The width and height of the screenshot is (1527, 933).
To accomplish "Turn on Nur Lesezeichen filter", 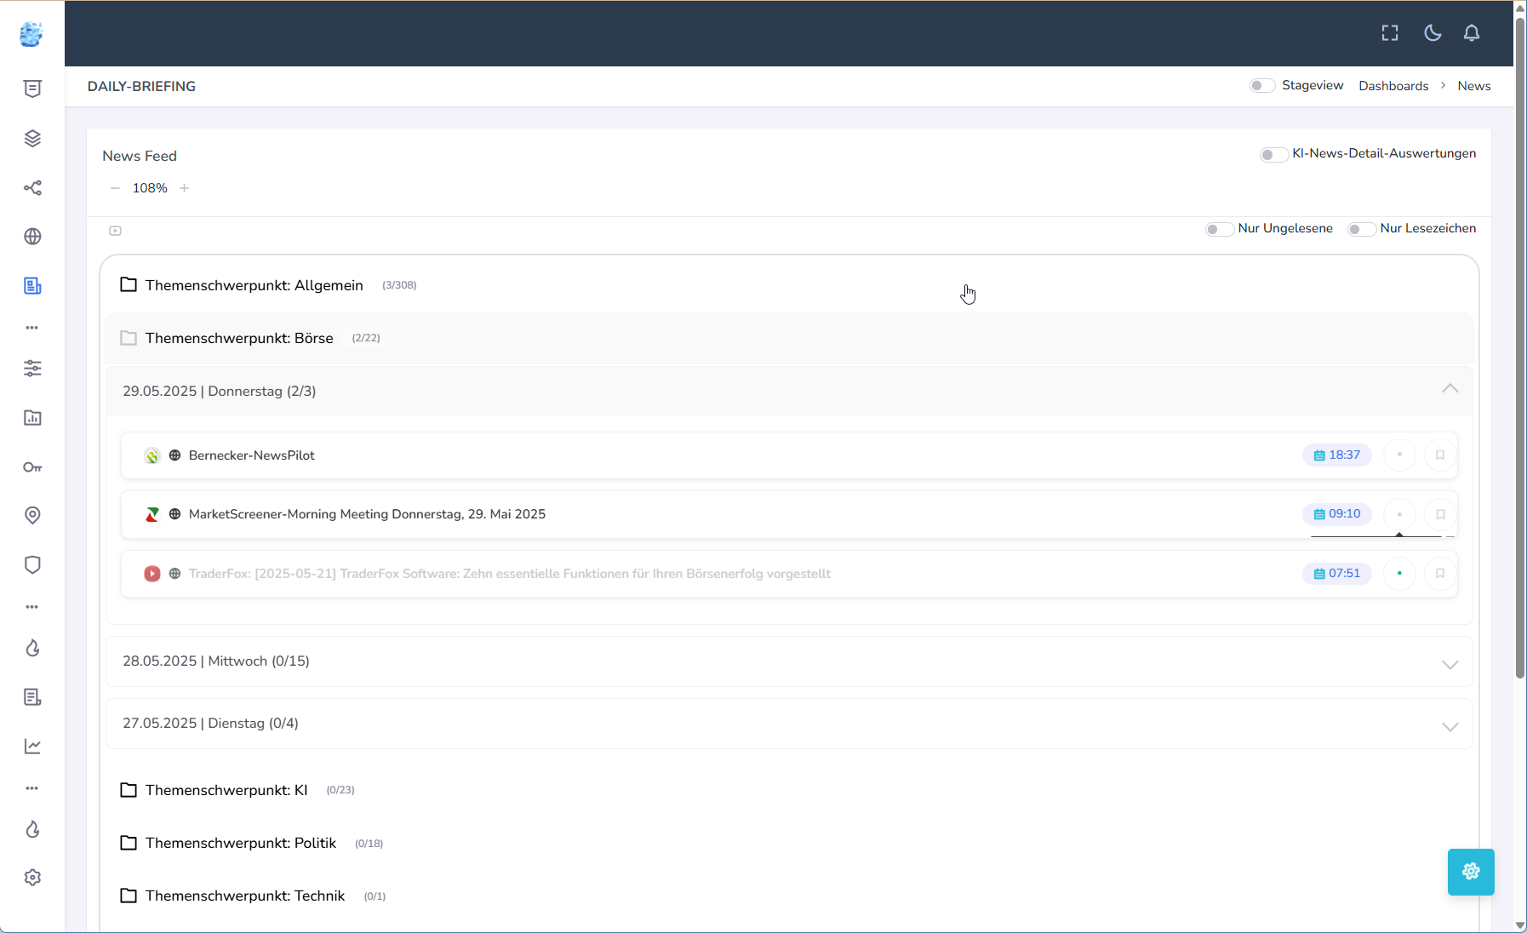I will point(1360,229).
